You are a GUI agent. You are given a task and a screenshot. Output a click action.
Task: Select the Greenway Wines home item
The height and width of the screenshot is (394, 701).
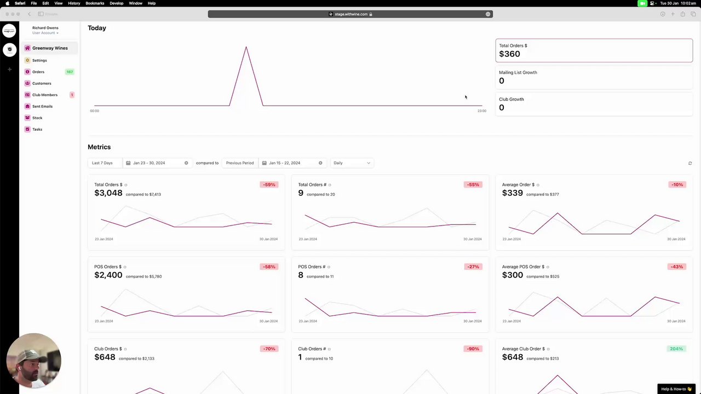(x=49, y=48)
